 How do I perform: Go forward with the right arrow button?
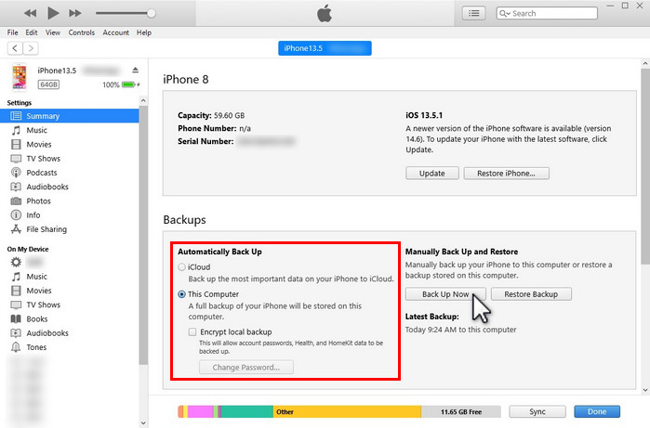click(31, 48)
